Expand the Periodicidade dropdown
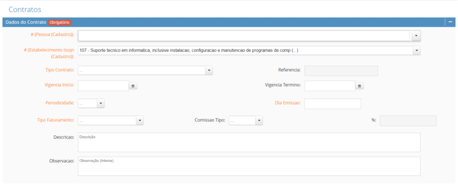The width and height of the screenshot is (458, 184). [x=101, y=104]
